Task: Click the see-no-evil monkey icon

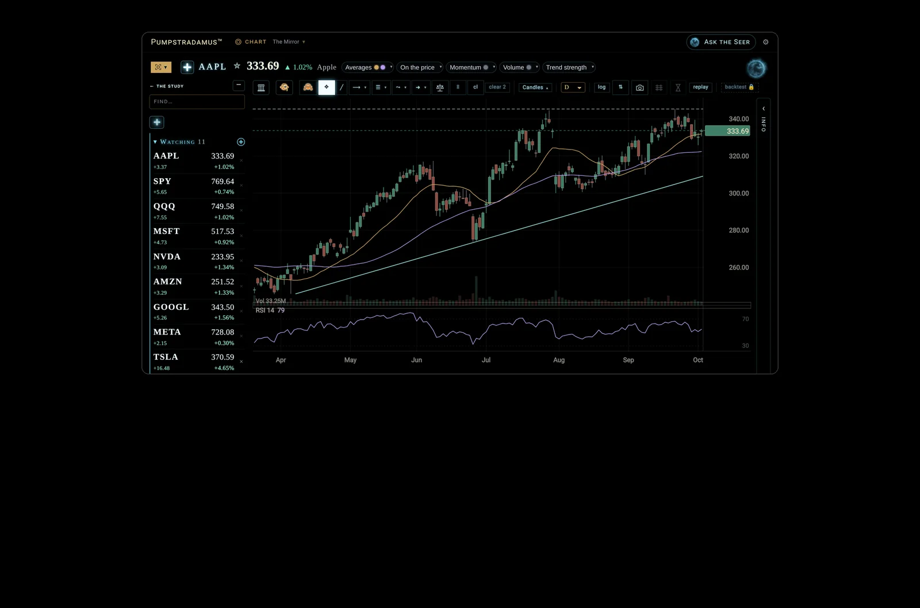Action: [x=308, y=87]
